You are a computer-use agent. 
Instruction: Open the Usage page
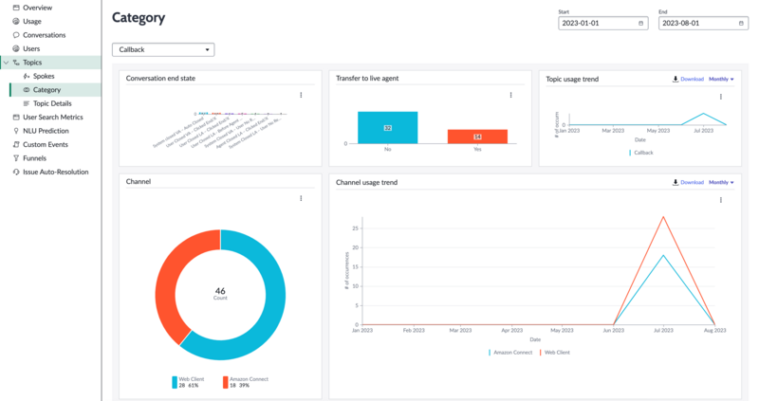pos(32,21)
